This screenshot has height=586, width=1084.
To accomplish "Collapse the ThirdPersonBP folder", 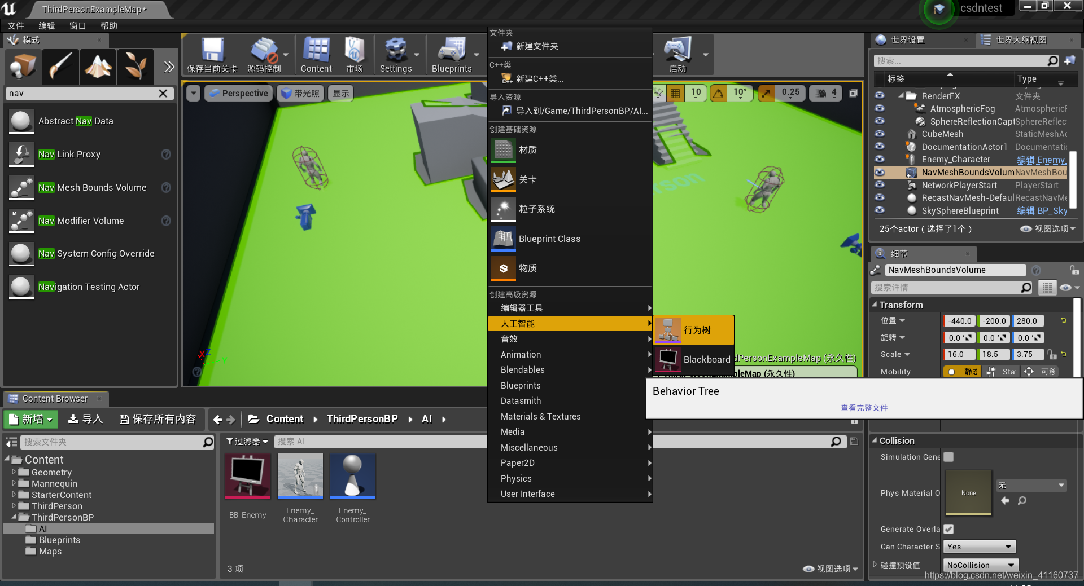I will click(14, 517).
